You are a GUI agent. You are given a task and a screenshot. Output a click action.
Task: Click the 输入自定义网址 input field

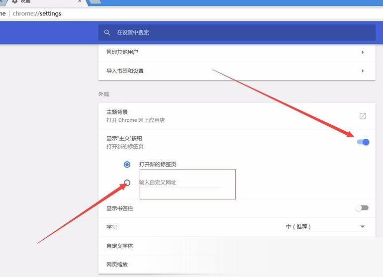[180, 183]
